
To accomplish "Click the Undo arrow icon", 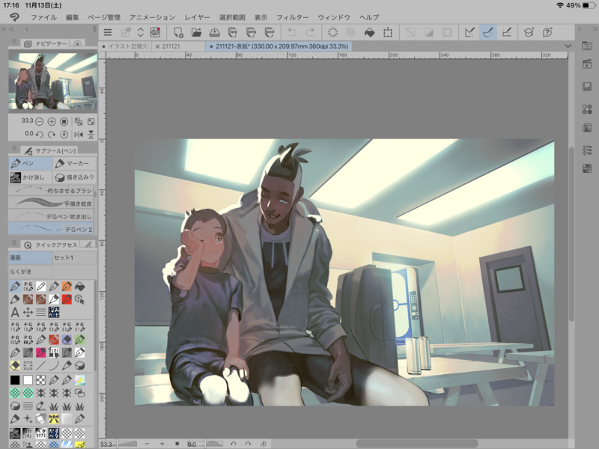I will [292, 32].
